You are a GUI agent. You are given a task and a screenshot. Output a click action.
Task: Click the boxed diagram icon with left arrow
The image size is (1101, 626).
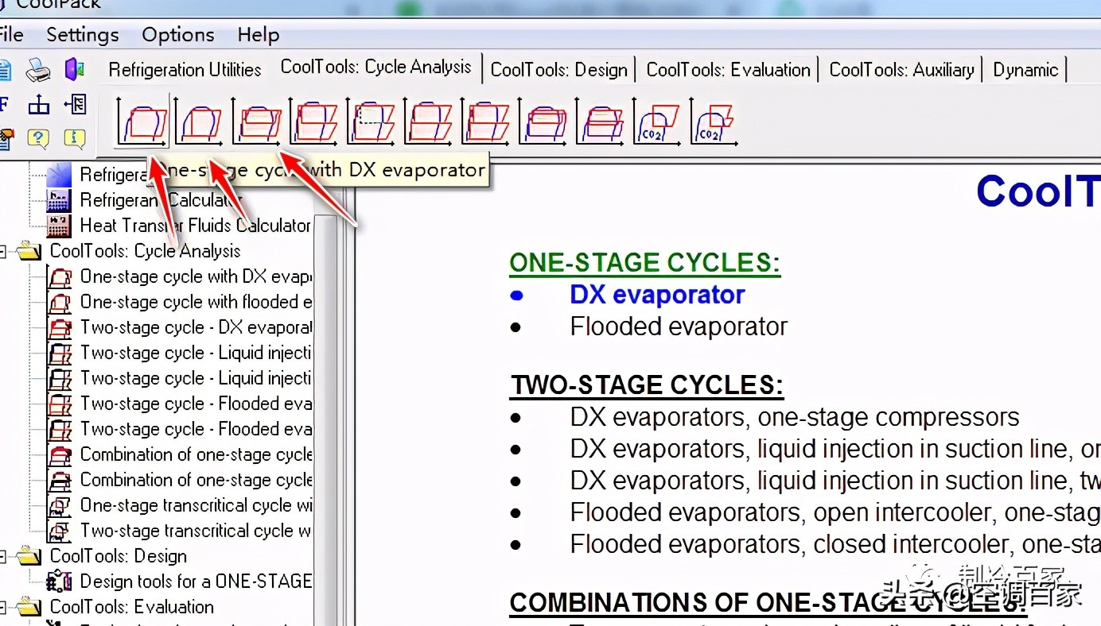point(76,105)
